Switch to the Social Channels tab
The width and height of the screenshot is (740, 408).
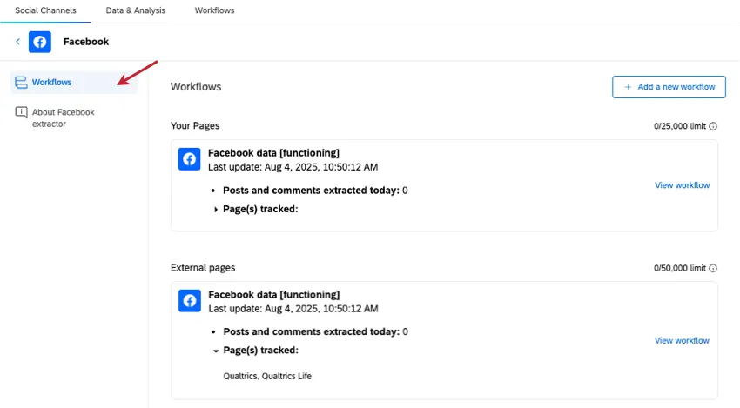click(45, 10)
